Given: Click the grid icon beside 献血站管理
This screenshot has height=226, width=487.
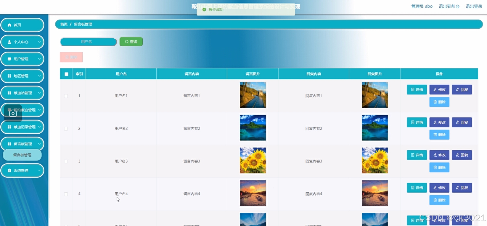Looking at the screenshot, I should tap(9, 93).
